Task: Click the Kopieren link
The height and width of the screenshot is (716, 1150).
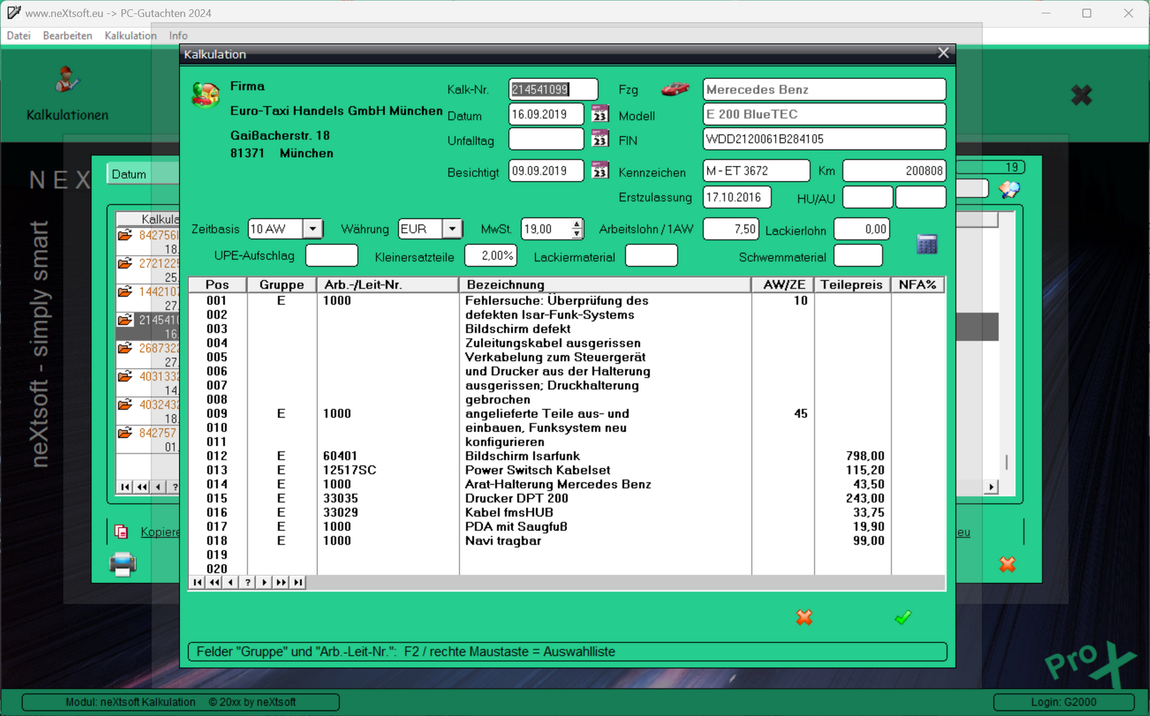Action: tap(159, 532)
